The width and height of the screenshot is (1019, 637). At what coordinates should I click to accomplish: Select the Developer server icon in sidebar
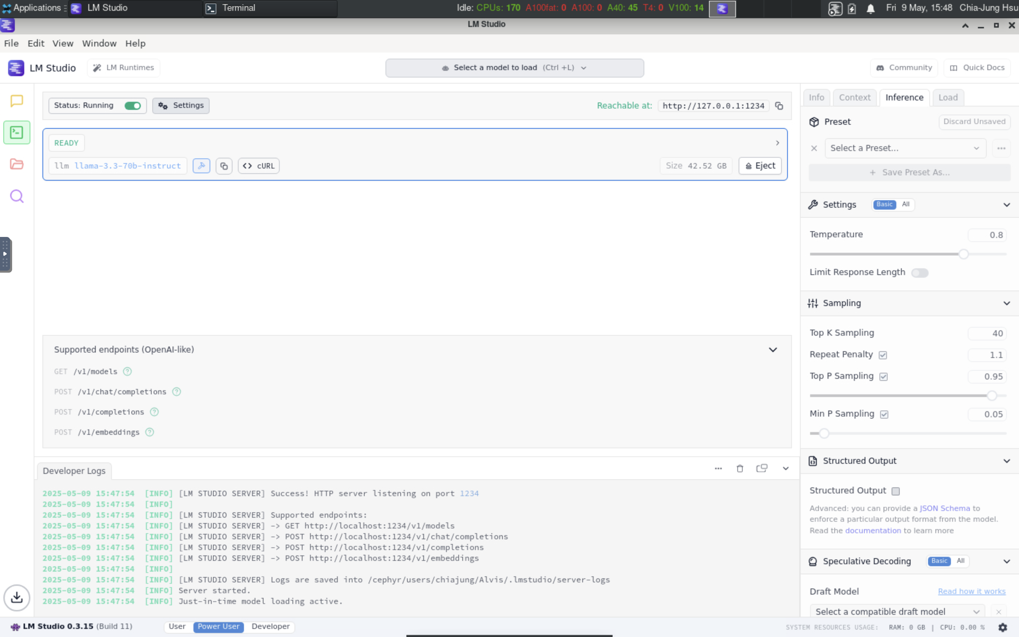click(x=17, y=132)
